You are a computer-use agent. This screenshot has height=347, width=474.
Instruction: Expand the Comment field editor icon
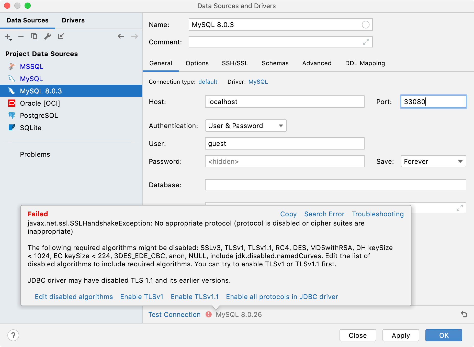[x=367, y=42]
